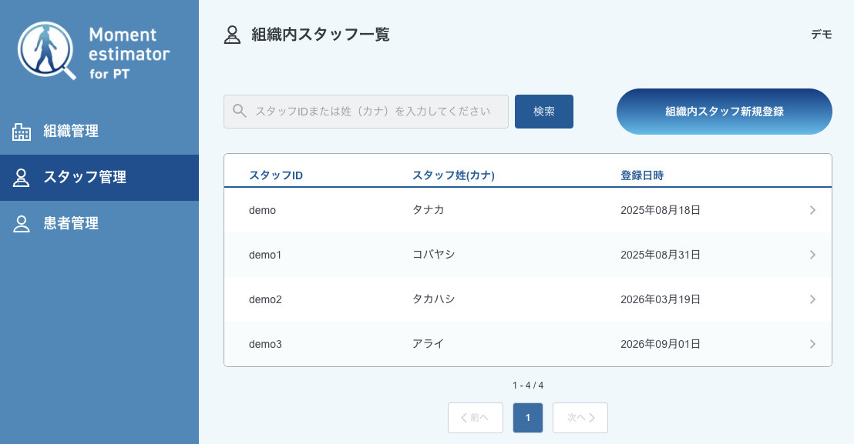Click the name cell タカハシ

433,299
